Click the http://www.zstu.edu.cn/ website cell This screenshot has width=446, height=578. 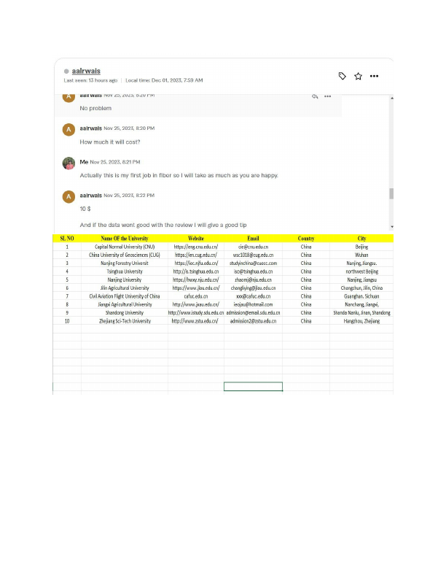click(x=196, y=321)
